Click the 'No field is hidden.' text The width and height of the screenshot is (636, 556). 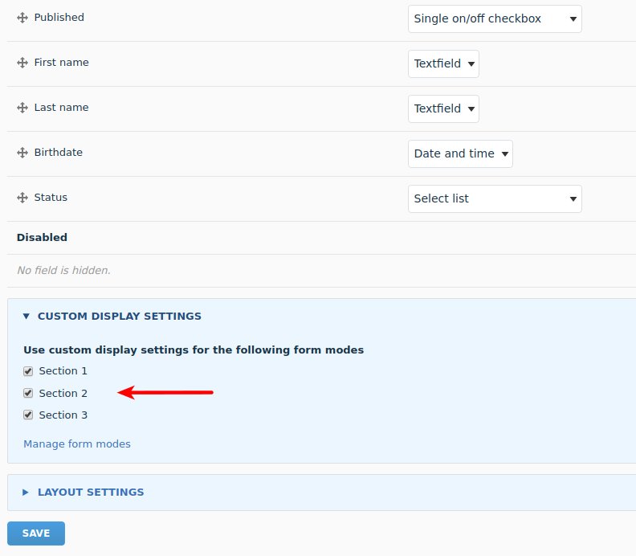pyautogui.click(x=63, y=270)
